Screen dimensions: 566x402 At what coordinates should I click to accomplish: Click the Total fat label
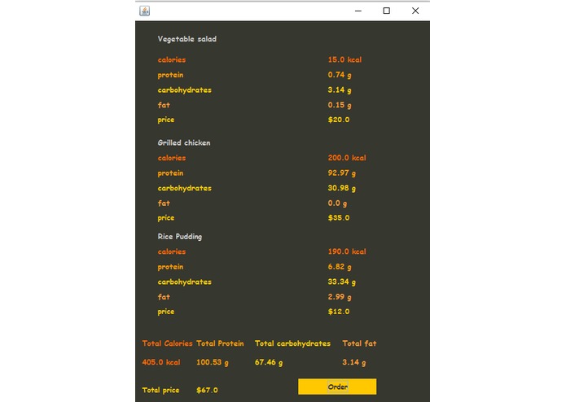pyautogui.click(x=359, y=343)
